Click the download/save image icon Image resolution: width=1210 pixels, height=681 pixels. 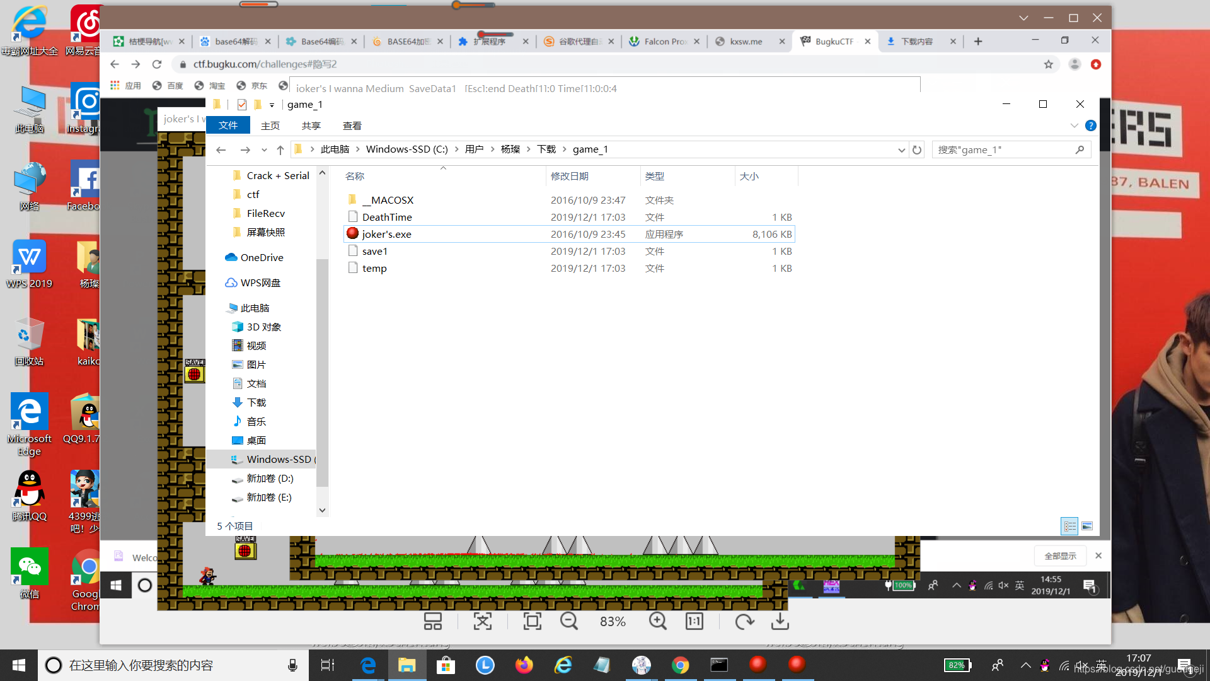tap(780, 622)
